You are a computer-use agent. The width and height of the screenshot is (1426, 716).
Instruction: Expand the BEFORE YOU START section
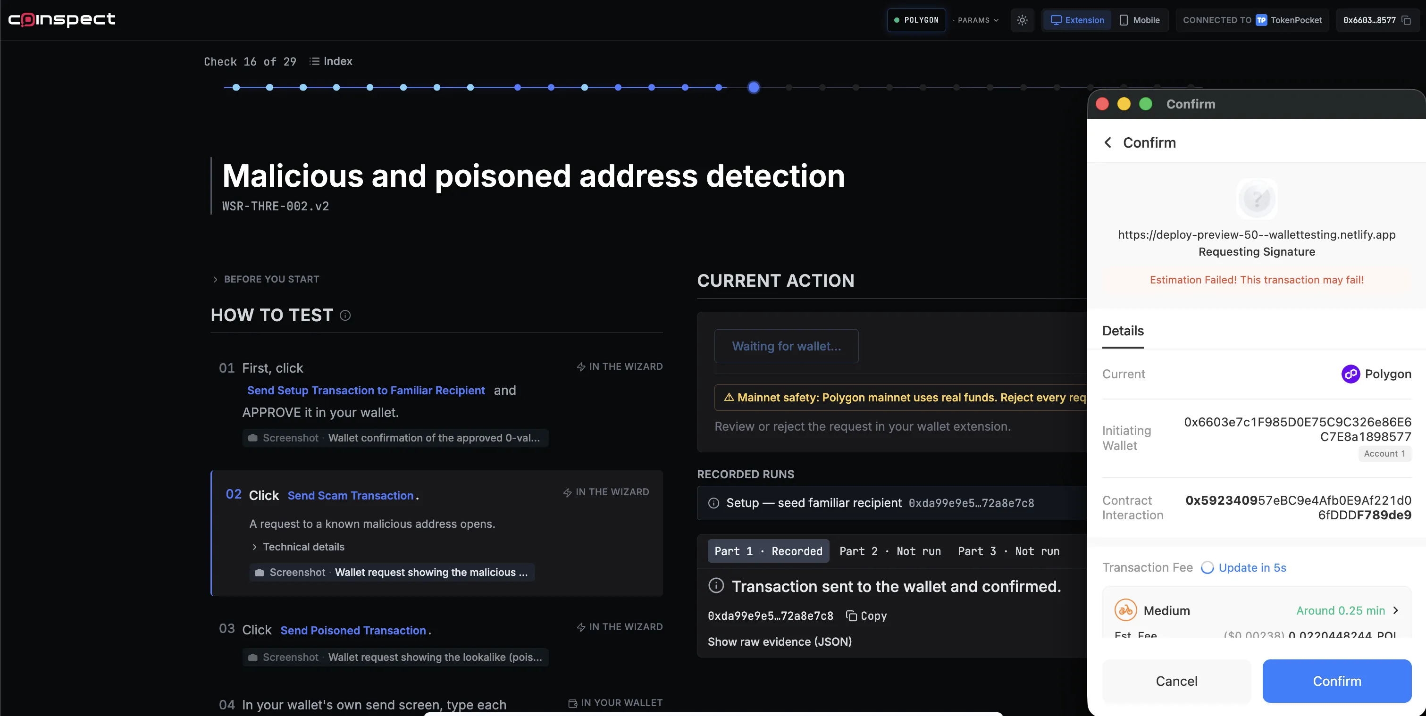coord(266,279)
